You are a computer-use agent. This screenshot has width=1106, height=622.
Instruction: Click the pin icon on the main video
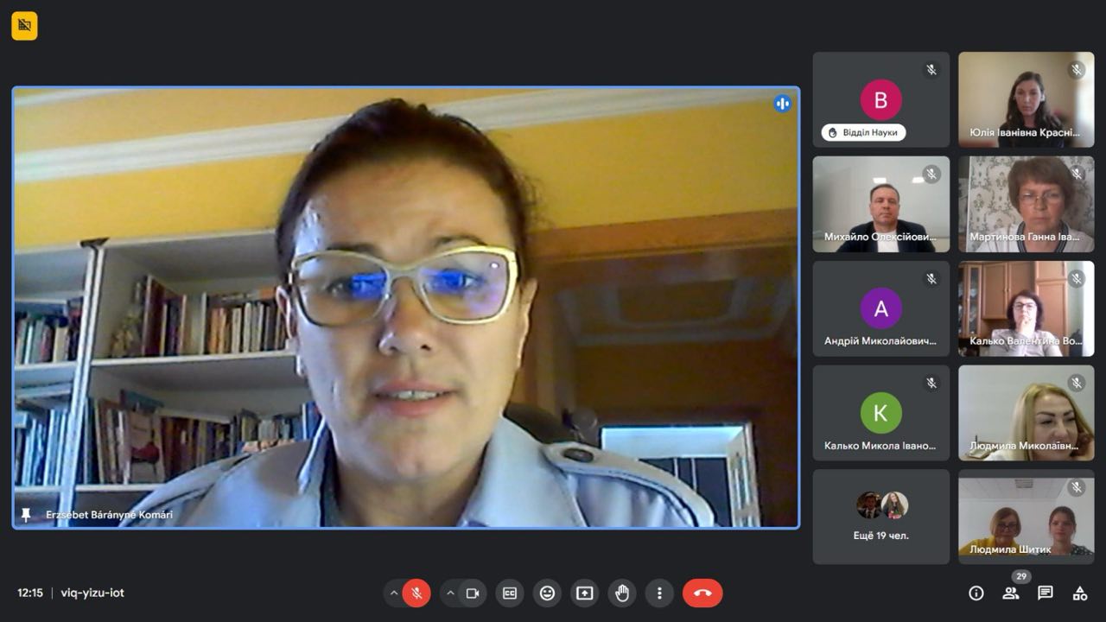click(x=26, y=514)
